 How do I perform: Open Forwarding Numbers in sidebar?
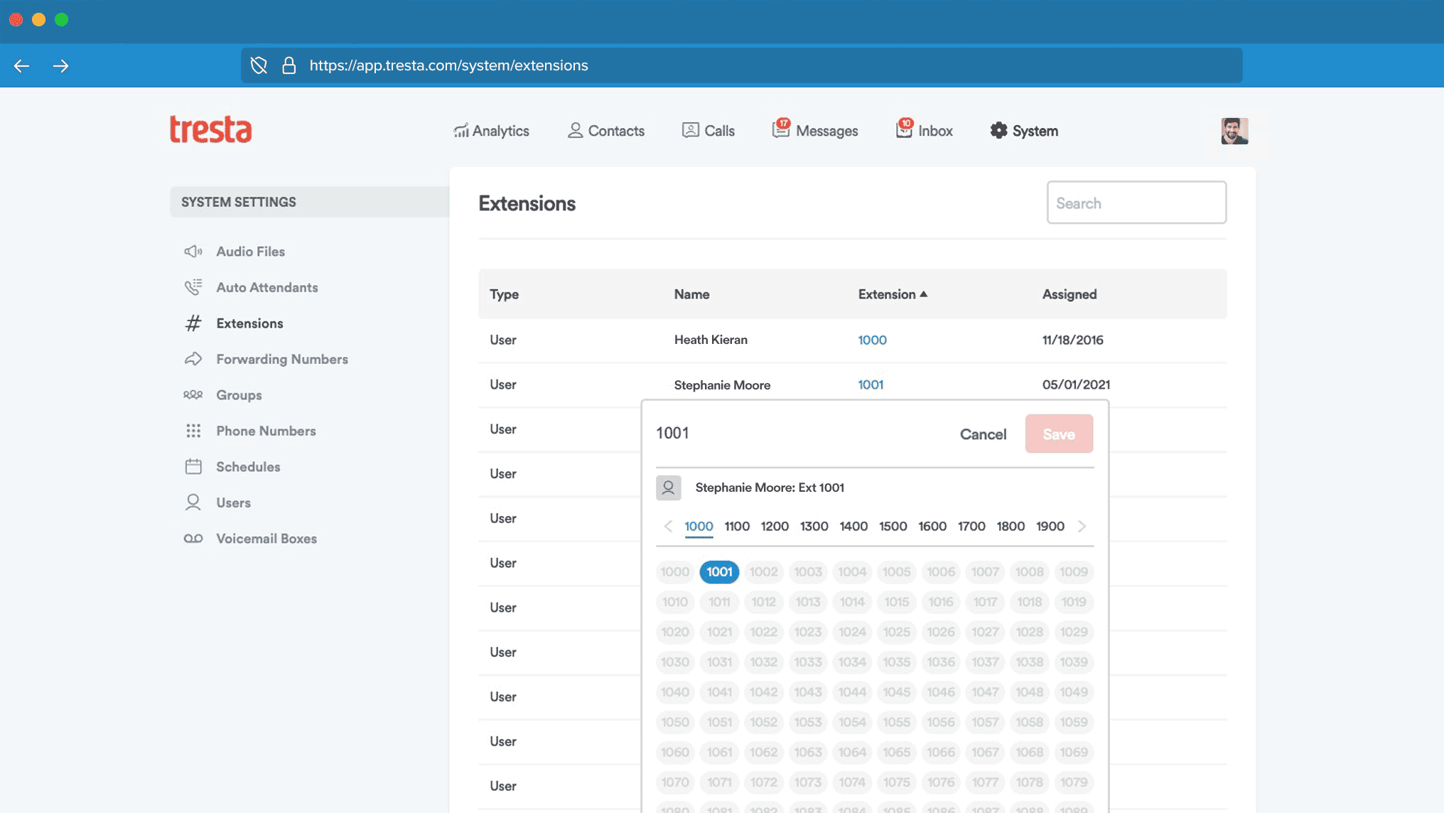pos(266,359)
